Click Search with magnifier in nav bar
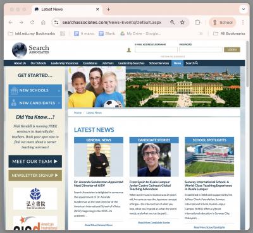The width and height of the screenshot is (253, 233). click(192, 63)
